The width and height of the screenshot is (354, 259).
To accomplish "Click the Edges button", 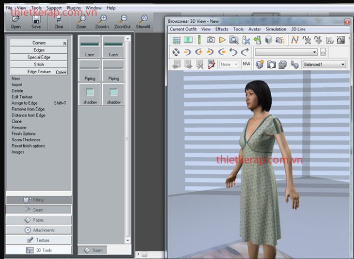I will point(38,50).
